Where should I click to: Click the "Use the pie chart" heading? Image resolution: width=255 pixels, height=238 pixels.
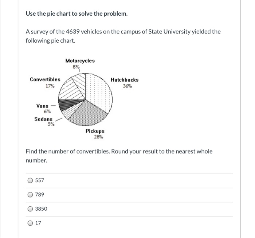[x=76, y=14]
